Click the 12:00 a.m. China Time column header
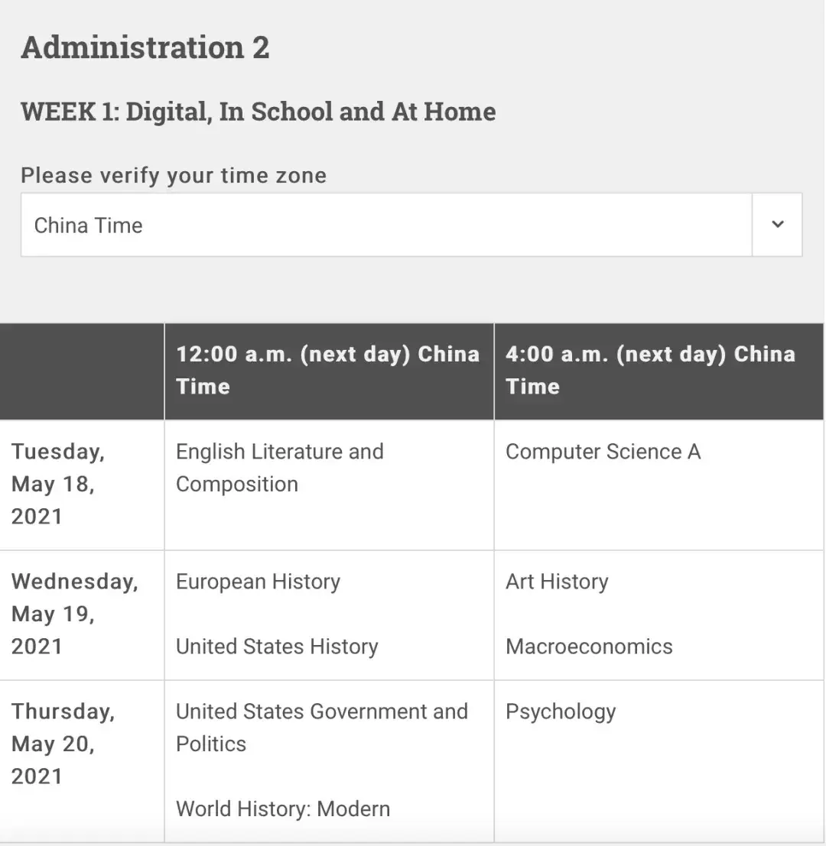Screen dimensions: 826x846 pyautogui.click(x=328, y=370)
